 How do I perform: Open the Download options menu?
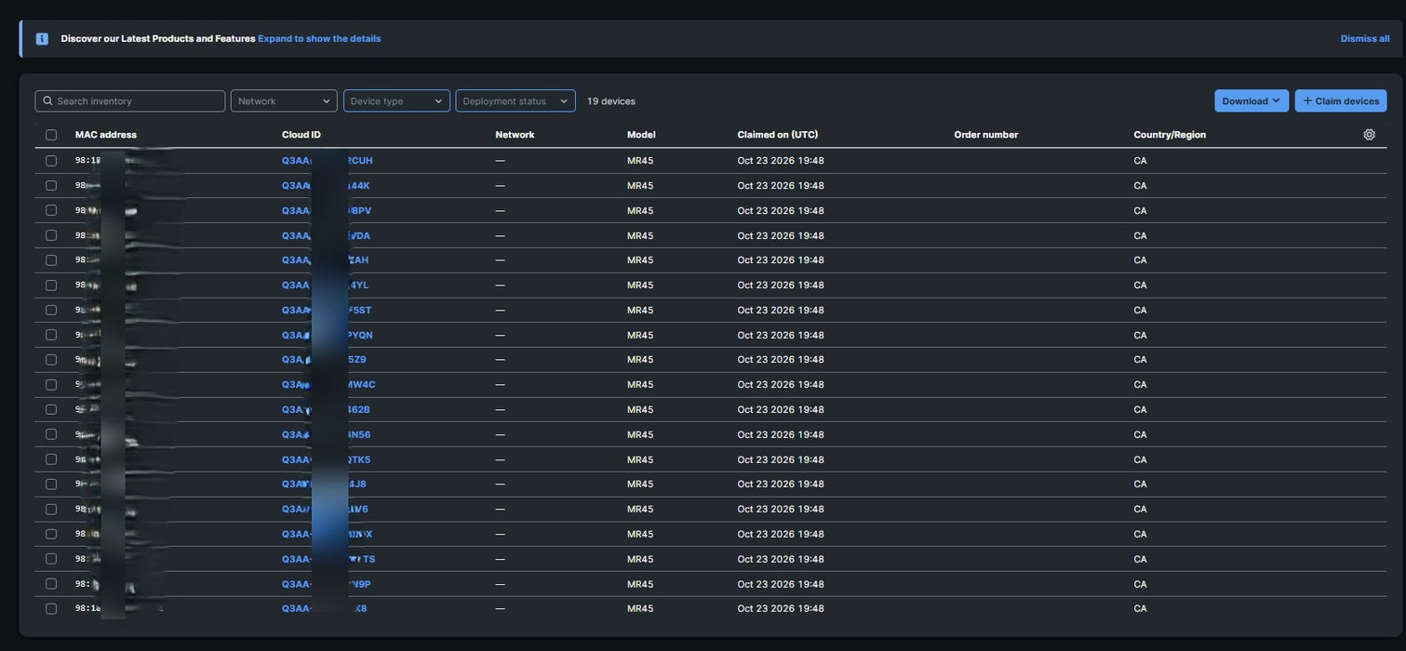(x=1252, y=100)
